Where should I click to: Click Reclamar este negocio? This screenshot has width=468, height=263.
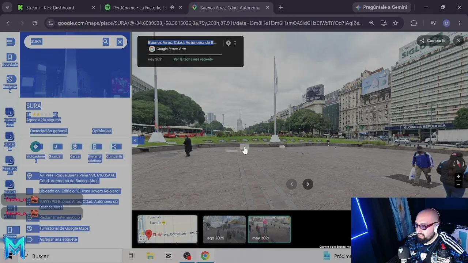(60, 217)
